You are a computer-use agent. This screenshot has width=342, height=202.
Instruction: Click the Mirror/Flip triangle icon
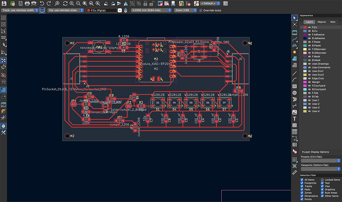(126, 3)
